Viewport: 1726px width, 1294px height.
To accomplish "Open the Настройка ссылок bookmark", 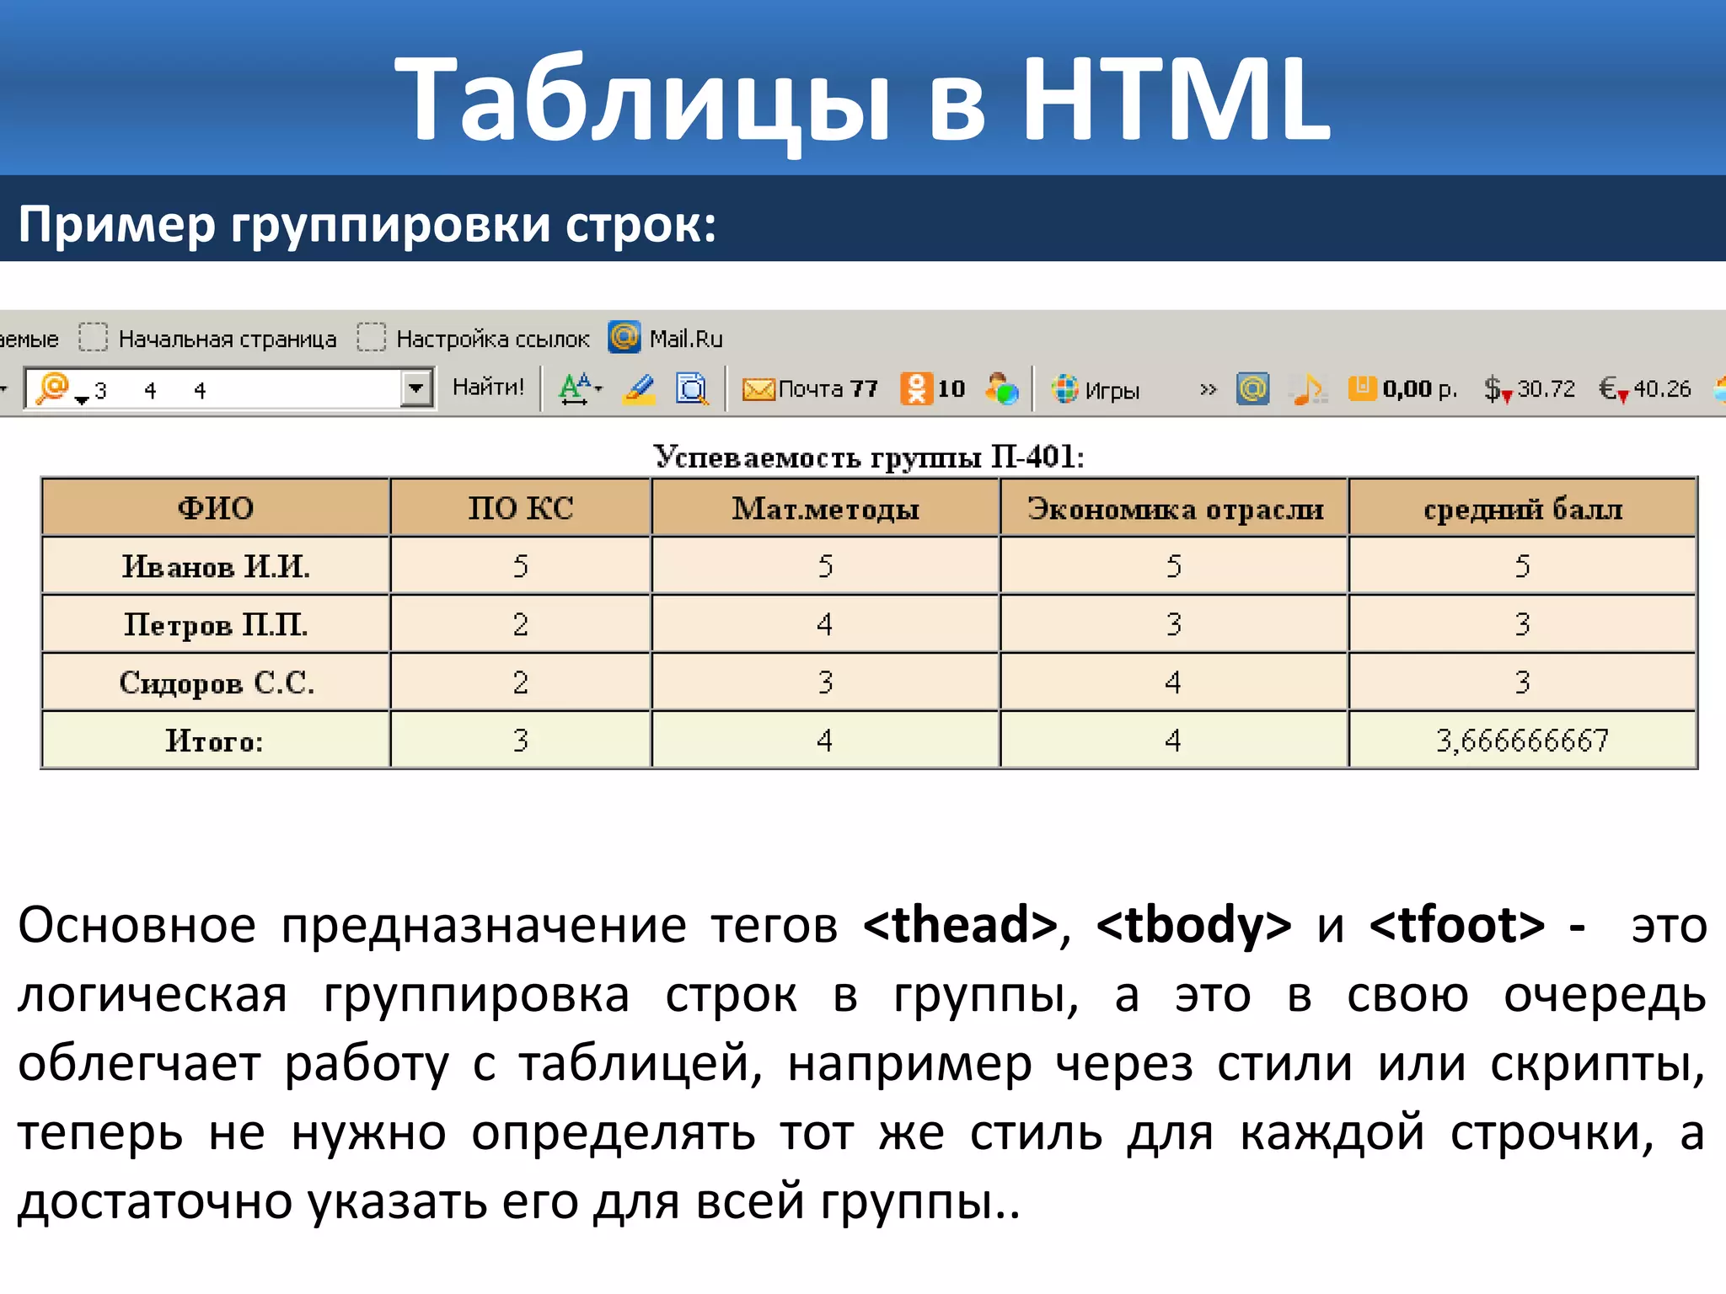I will click(474, 339).
